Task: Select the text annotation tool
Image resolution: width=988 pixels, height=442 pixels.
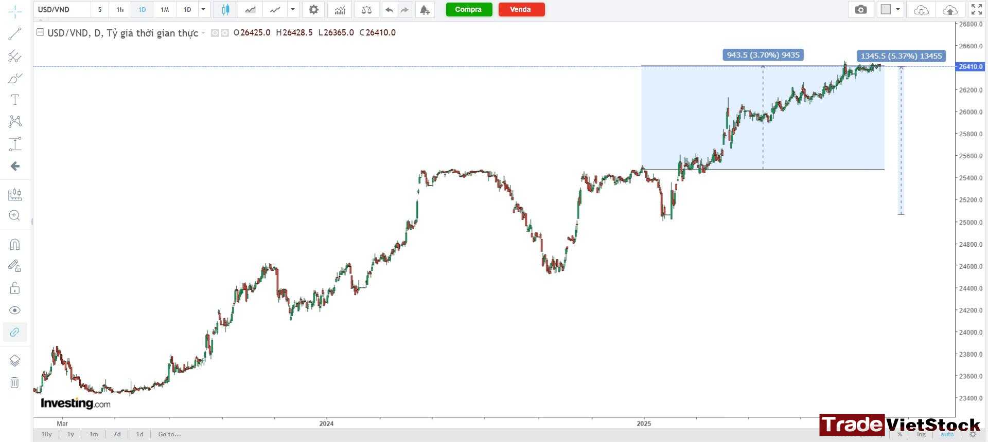Action: 15,100
